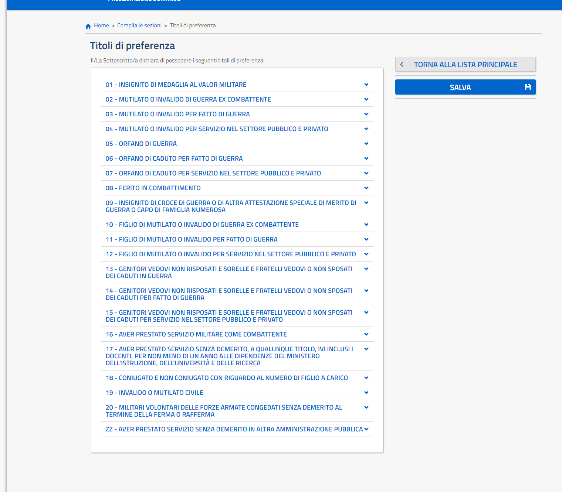Viewport: 562px width, 492px height.
Task: Expand chevron for 13 Genitori vedovi caduti in guerra
Action: pyautogui.click(x=366, y=269)
